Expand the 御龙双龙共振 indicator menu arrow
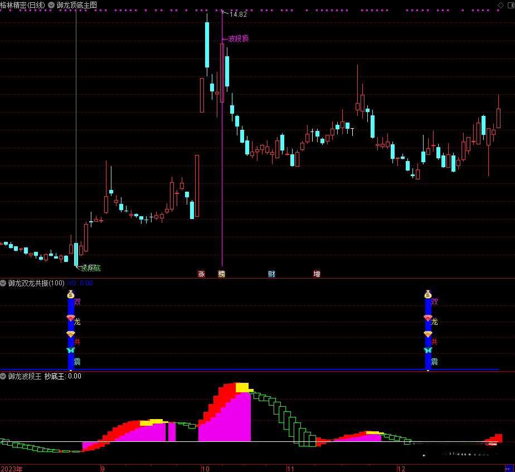This screenshot has height=472, width=515. [4, 283]
